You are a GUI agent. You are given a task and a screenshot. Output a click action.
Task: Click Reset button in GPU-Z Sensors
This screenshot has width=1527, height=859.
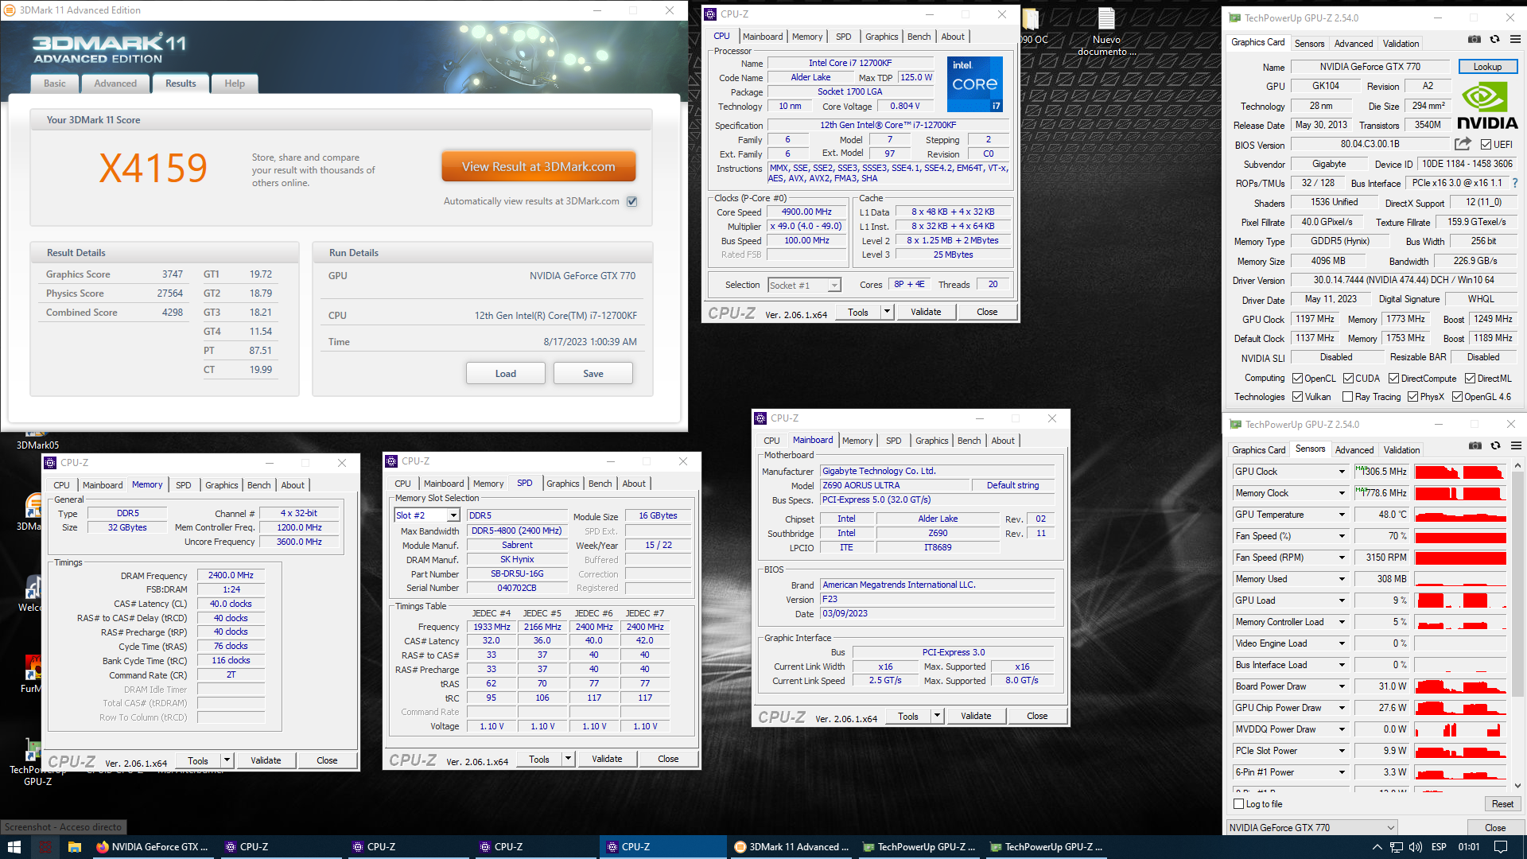tap(1502, 804)
